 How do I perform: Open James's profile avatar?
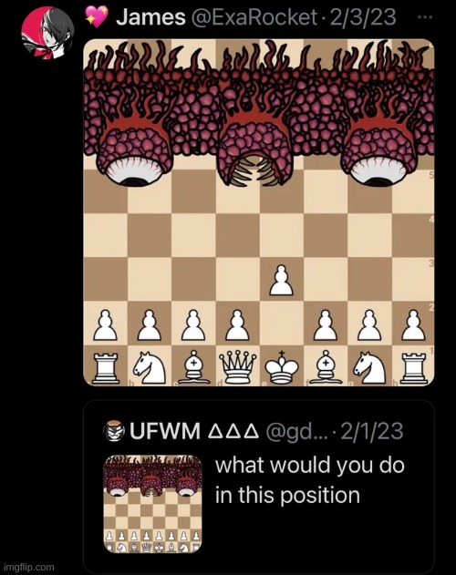click(47, 33)
